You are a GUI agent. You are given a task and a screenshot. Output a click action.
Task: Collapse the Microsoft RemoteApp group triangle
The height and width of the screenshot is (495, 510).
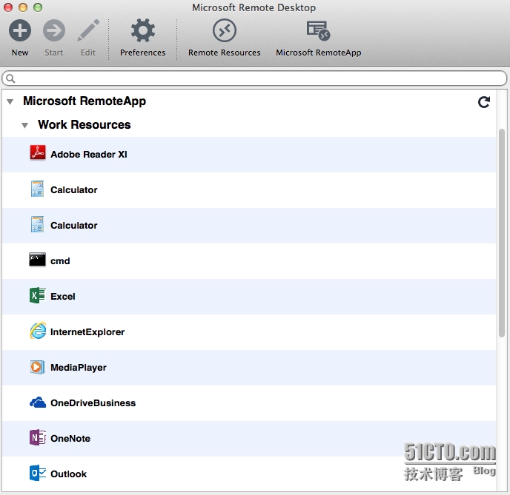pos(10,102)
